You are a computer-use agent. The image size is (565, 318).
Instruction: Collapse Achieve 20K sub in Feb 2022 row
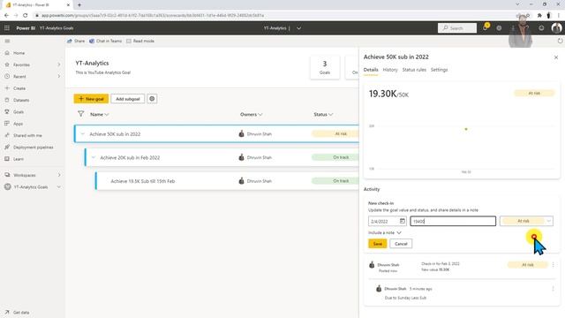coord(94,157)
